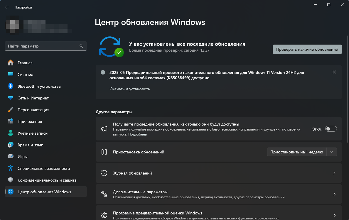
Task: Navigate to Приложения settings
Action: 45,121
